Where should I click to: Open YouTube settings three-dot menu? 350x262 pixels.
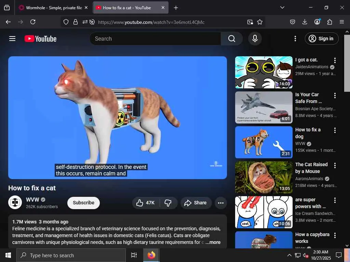point(295,39)
